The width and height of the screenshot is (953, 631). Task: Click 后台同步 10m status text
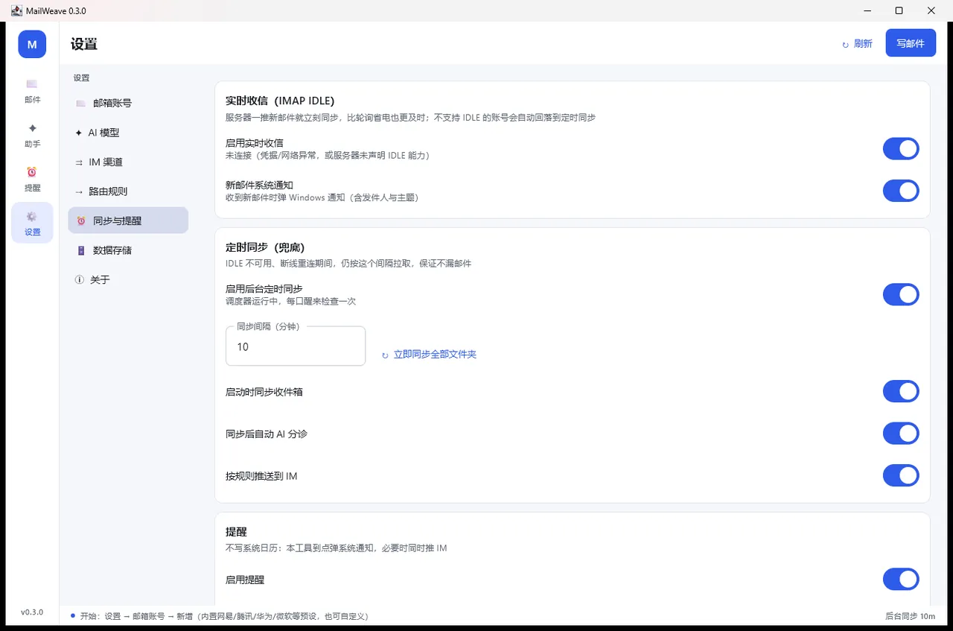point(910,616)
